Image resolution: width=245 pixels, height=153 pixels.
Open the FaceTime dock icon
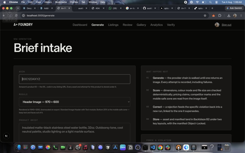point(63,148)
